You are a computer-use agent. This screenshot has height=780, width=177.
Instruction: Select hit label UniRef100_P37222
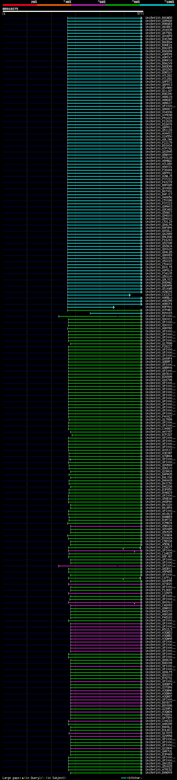158,179
